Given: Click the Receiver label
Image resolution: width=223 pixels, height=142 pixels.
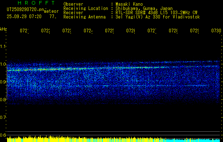Looking at the screenshot, I should pos(73,13).
